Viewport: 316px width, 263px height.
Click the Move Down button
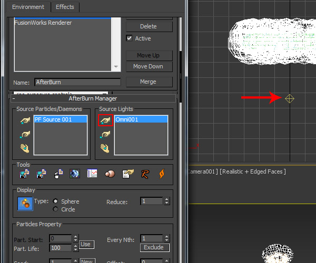coord(149,66)
